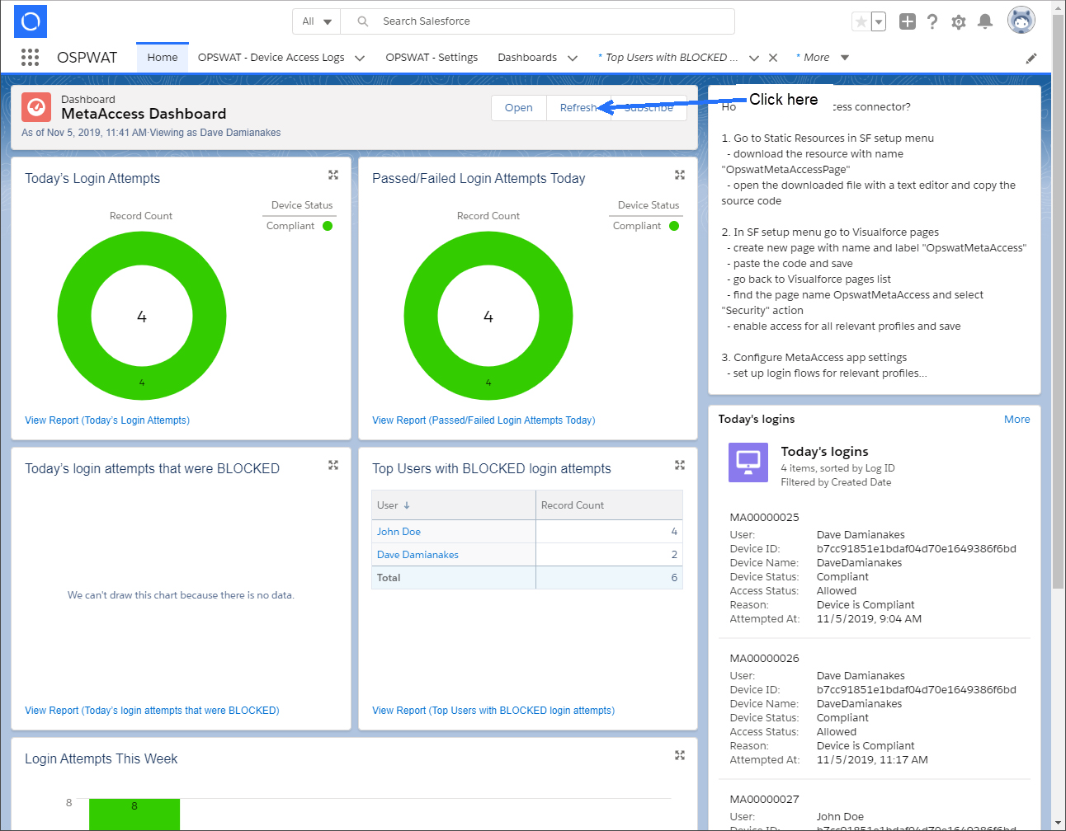This screenshot has height=831, width=1066.
Task: Expand Top Users with BLOCKED table
Action: pyautogui.click(x=680, y=465)
